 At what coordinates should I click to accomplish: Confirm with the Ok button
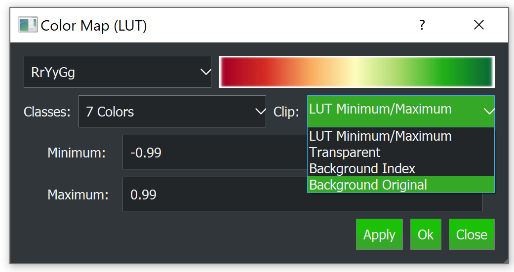tap(426, 234)
